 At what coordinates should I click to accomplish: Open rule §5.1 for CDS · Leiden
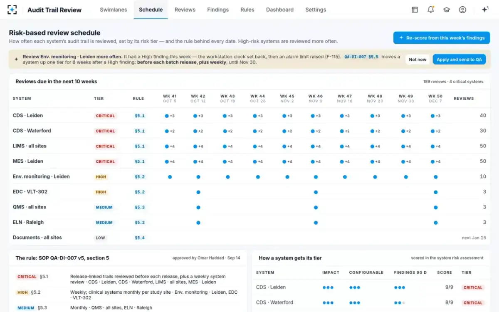140,116
